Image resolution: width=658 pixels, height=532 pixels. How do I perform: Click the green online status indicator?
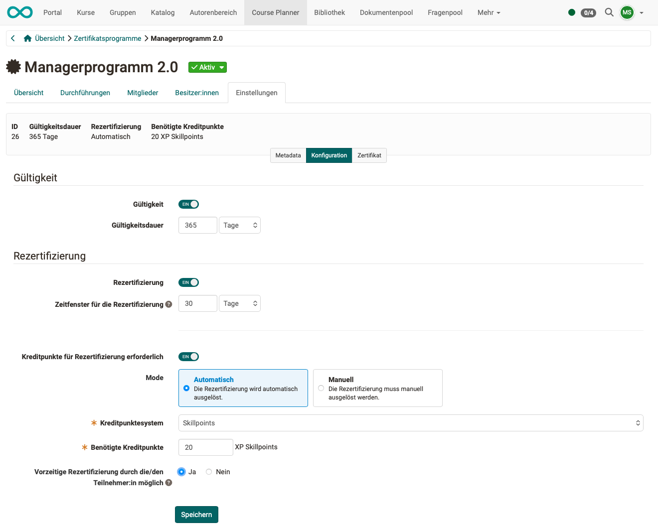tap(571, 12)
